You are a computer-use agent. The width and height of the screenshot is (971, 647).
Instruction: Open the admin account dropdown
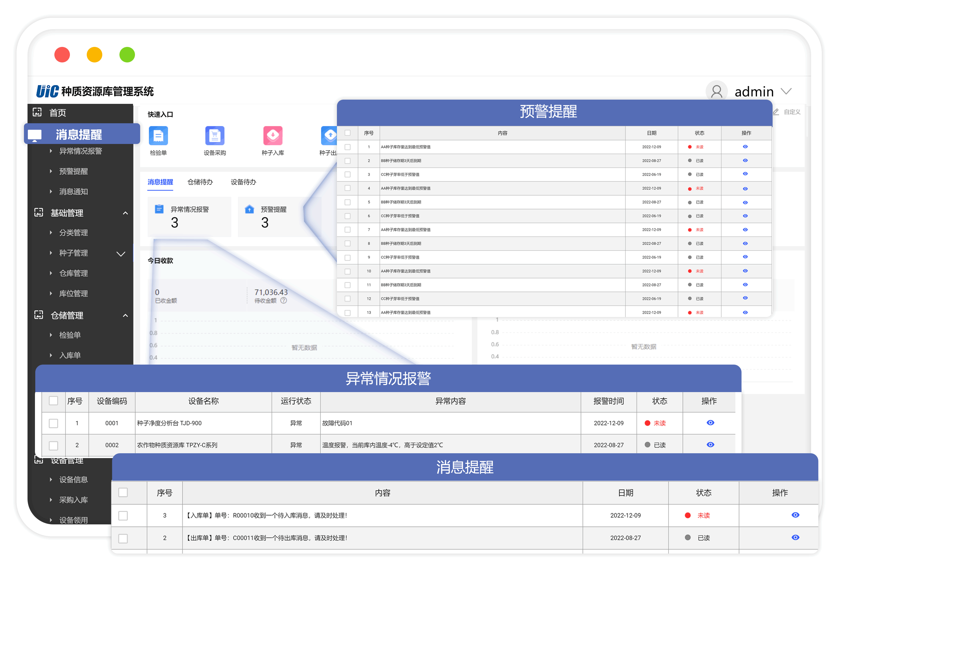point(787,91)
